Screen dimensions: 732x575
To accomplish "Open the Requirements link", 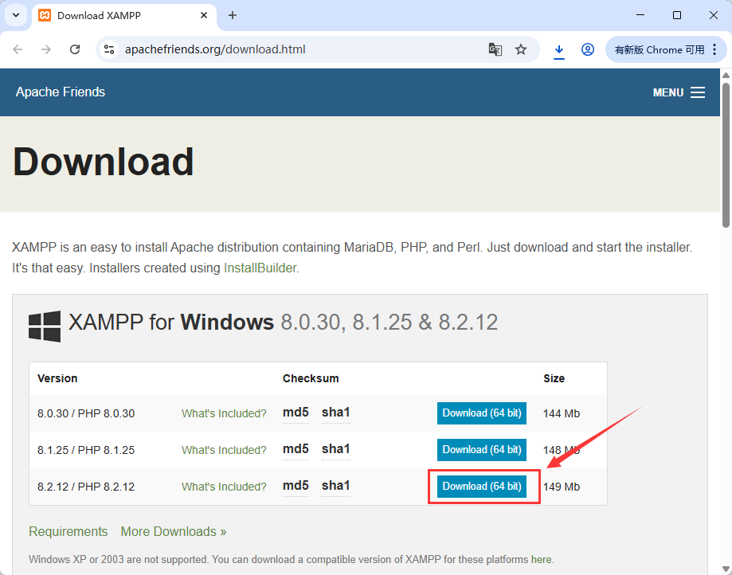I will tap(69, 531).
